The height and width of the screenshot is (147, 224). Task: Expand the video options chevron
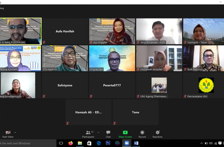point(15,132)
